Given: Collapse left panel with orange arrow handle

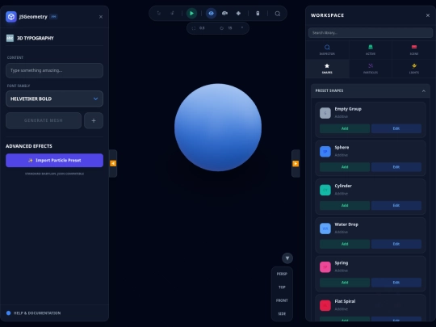Looking at the screenshot, I should (113, 163).
